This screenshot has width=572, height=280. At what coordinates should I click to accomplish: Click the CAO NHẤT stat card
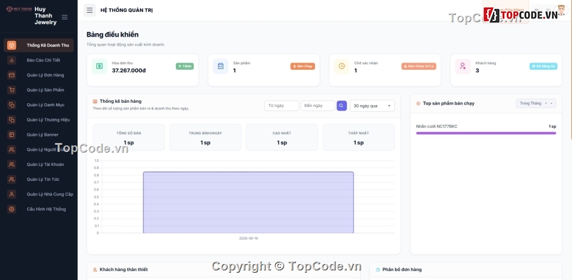coord(282,137)
